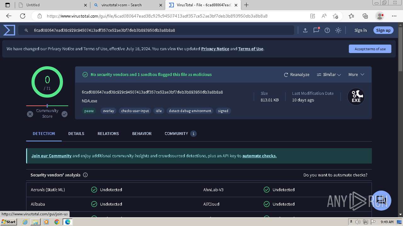Switch to the COMMUNITY tab
Image resolution: width=403 pixels, height=226 pixels.
pyautogui.click(x=180, y=133)
